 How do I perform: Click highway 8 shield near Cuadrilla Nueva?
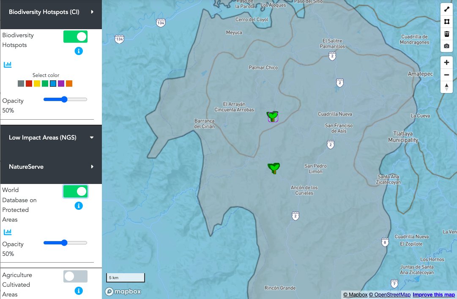pos(385,242)
